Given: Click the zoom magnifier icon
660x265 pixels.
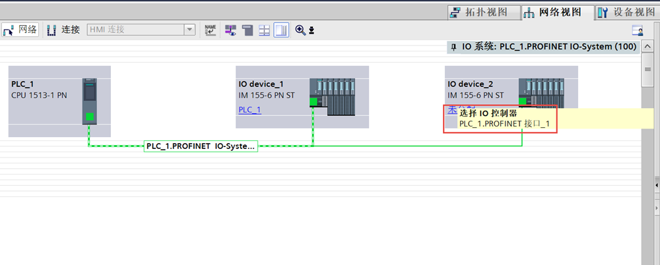Looking at the screenshot, I should 300,30.
